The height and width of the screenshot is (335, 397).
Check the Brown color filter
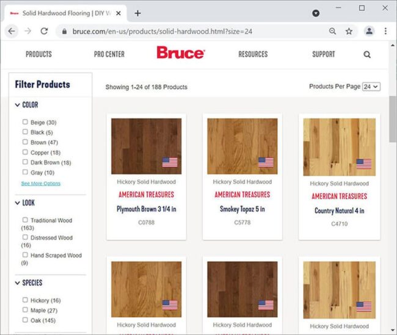coord(25,142)
